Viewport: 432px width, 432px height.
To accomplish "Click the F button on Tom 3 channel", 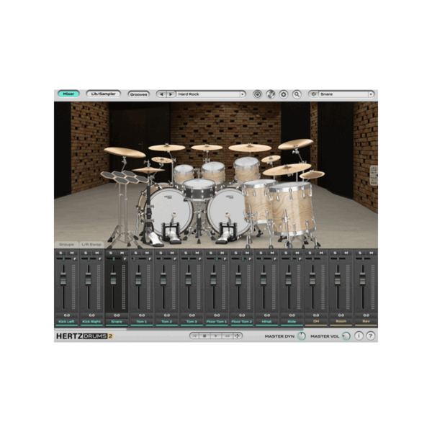I will pyautogui.click(x=199, y=259).
